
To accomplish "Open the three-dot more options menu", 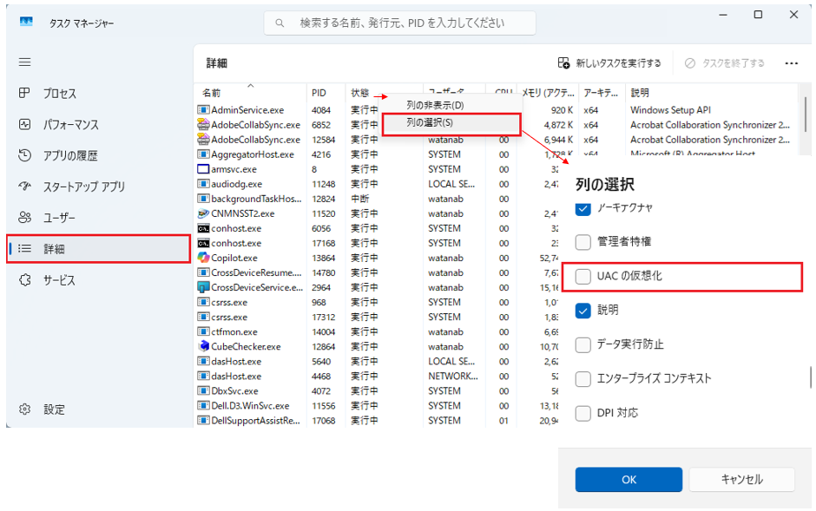I will (791, 63).
